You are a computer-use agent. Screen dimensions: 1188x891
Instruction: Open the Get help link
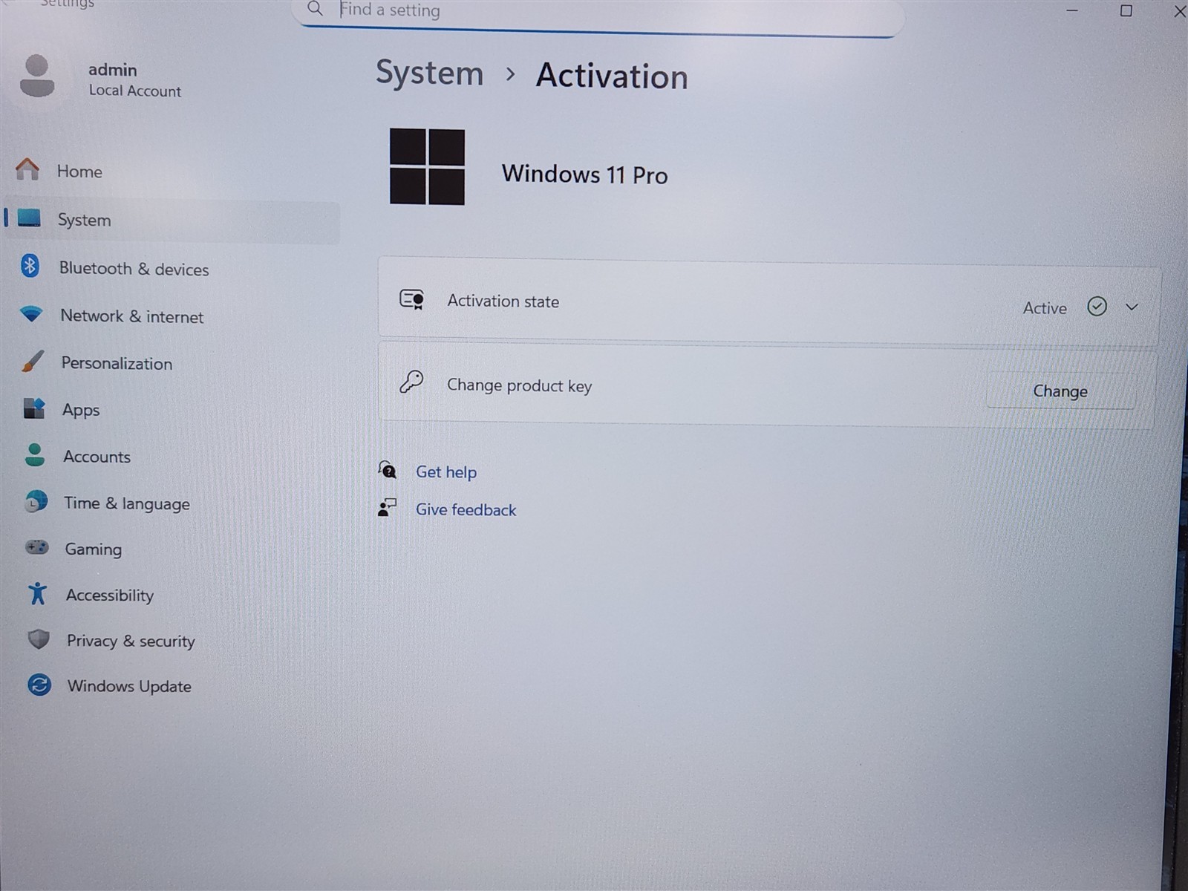[x=446, y=472]
